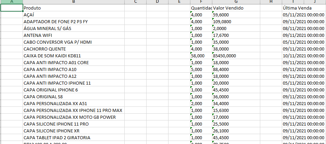This screenshot has height=144, width=326.
Task: Click the 'Quantidade' header cell
Action: pos(201,8)
